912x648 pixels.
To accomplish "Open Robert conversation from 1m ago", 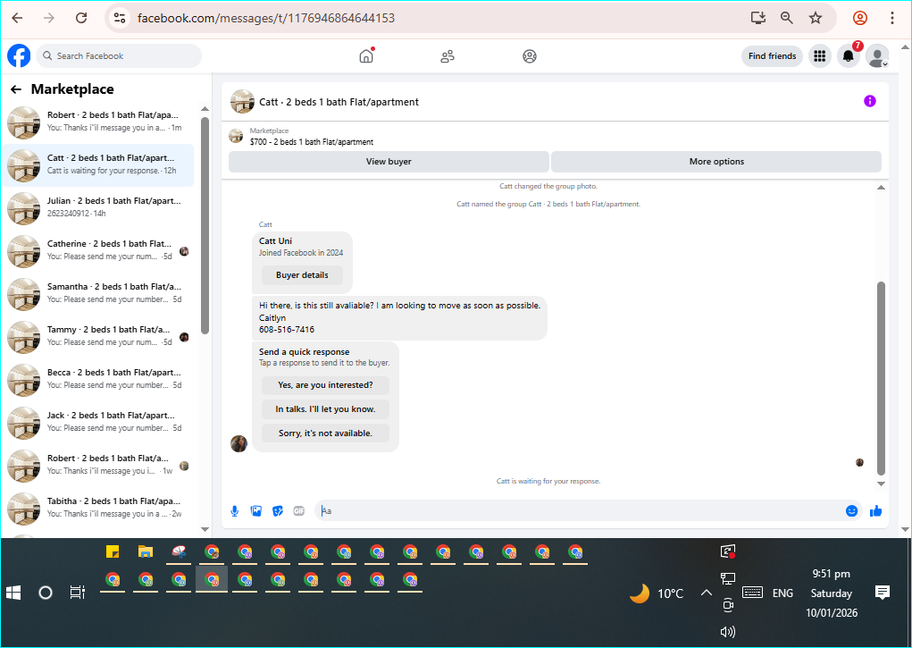I will coord(99,122).
